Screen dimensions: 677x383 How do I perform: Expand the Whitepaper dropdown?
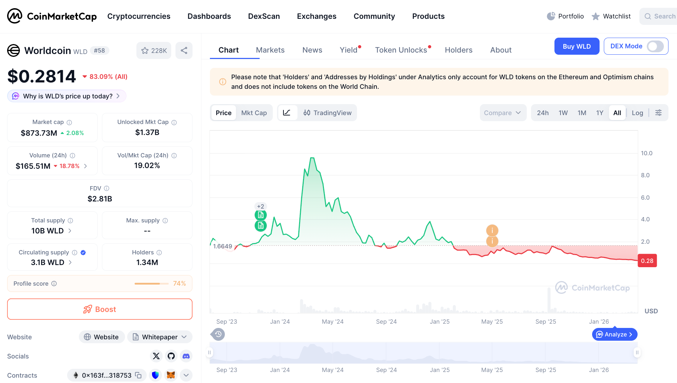click(184, 337)
